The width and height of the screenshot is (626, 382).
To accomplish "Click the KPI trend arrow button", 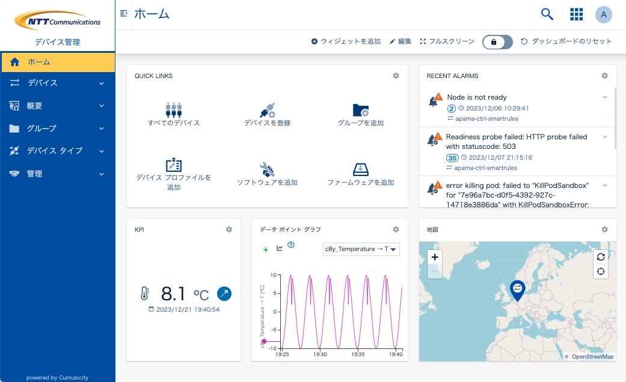I will tap(224, 294).
